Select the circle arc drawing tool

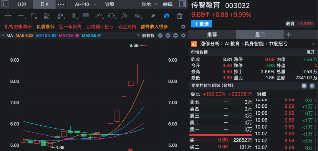(112, 16)
